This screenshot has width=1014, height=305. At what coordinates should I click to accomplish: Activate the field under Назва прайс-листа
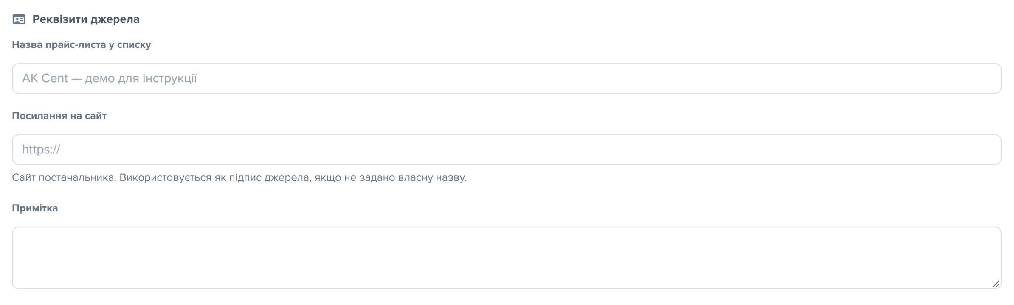507,78
